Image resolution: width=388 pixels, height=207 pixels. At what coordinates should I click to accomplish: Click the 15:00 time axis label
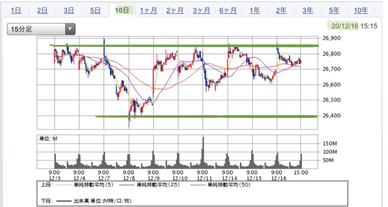(301, 172)
